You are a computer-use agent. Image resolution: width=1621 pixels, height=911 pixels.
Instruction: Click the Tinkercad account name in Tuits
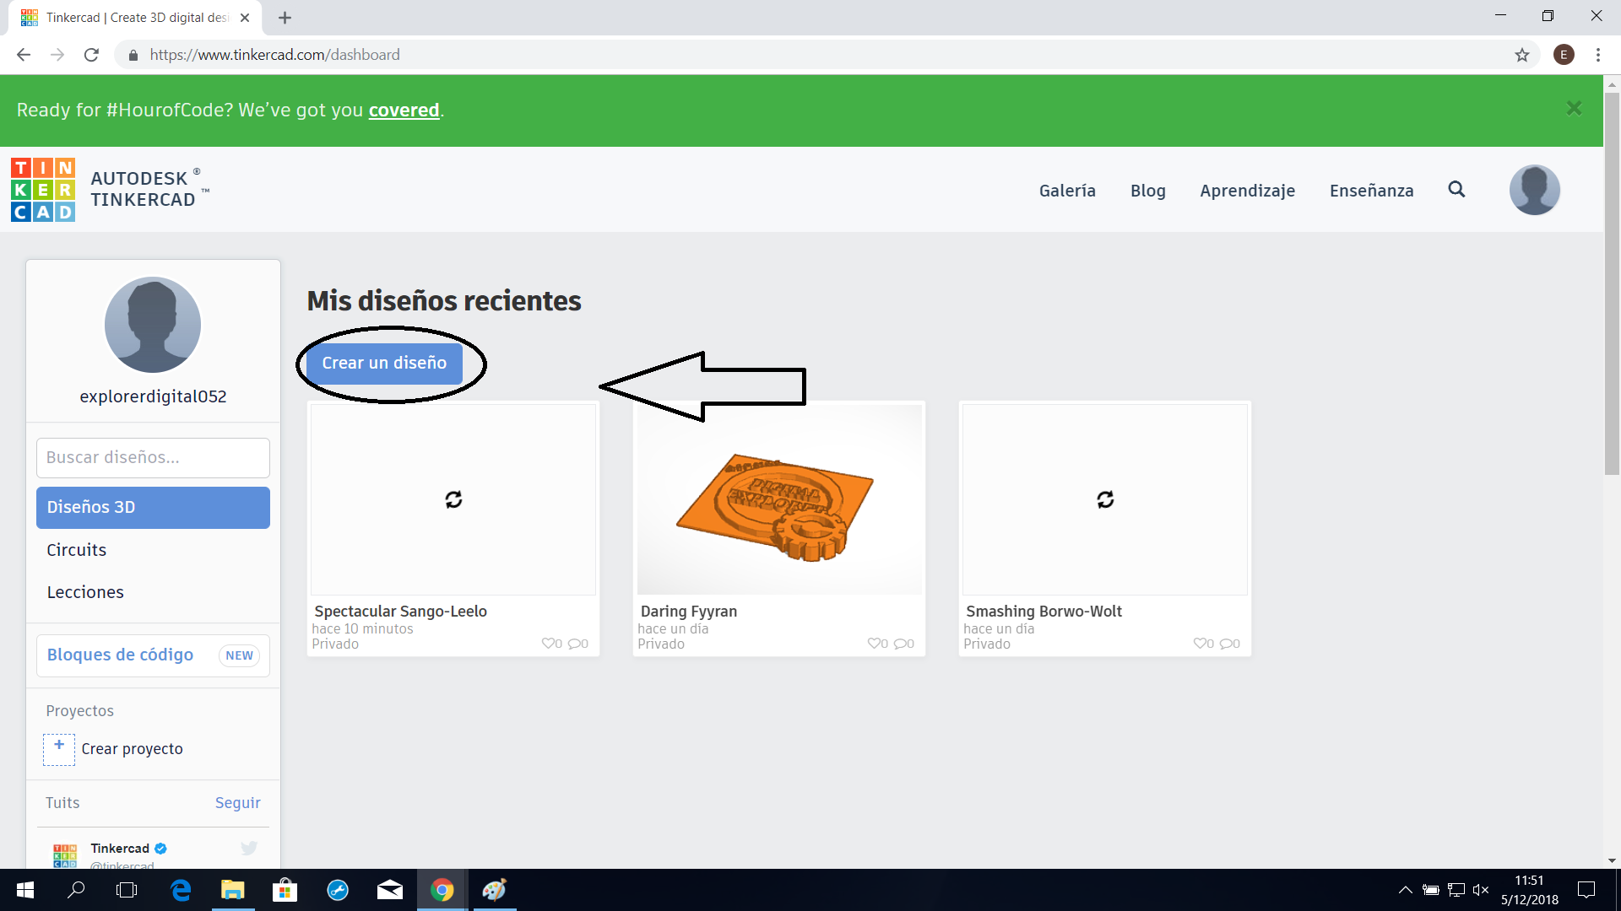(120, 849)
